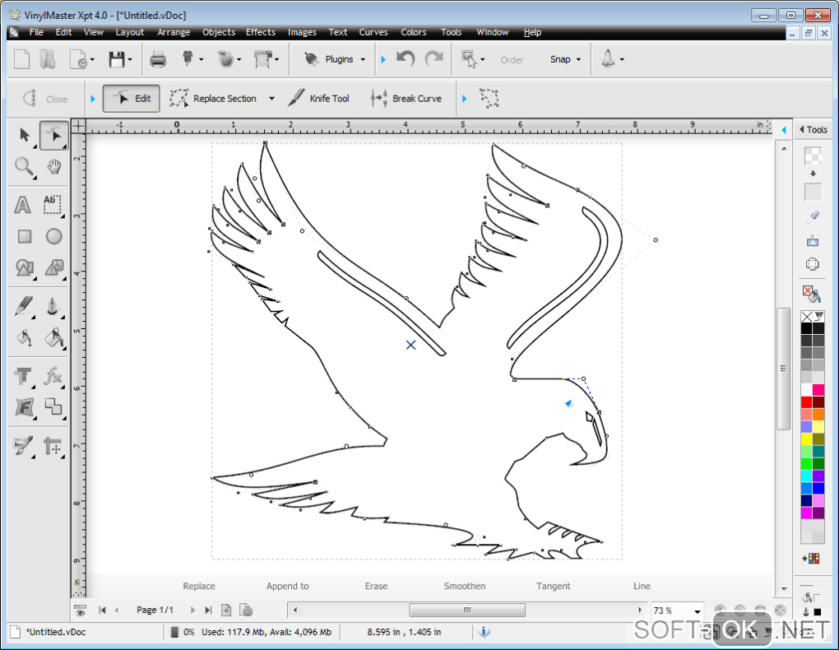Open the zoom percentage dropdown
The height and width of the screenshot is (650, 839).
point(698,611)
